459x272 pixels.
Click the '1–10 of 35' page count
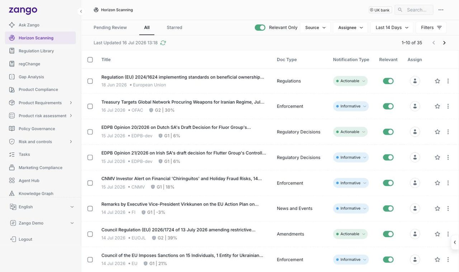412,43
